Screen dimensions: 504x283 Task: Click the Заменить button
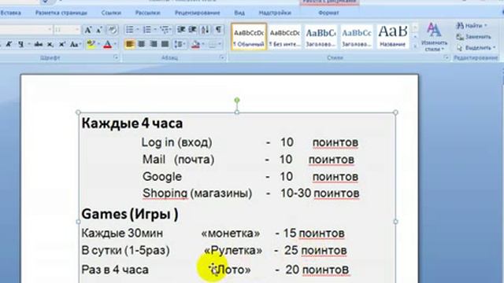(474, 37)
